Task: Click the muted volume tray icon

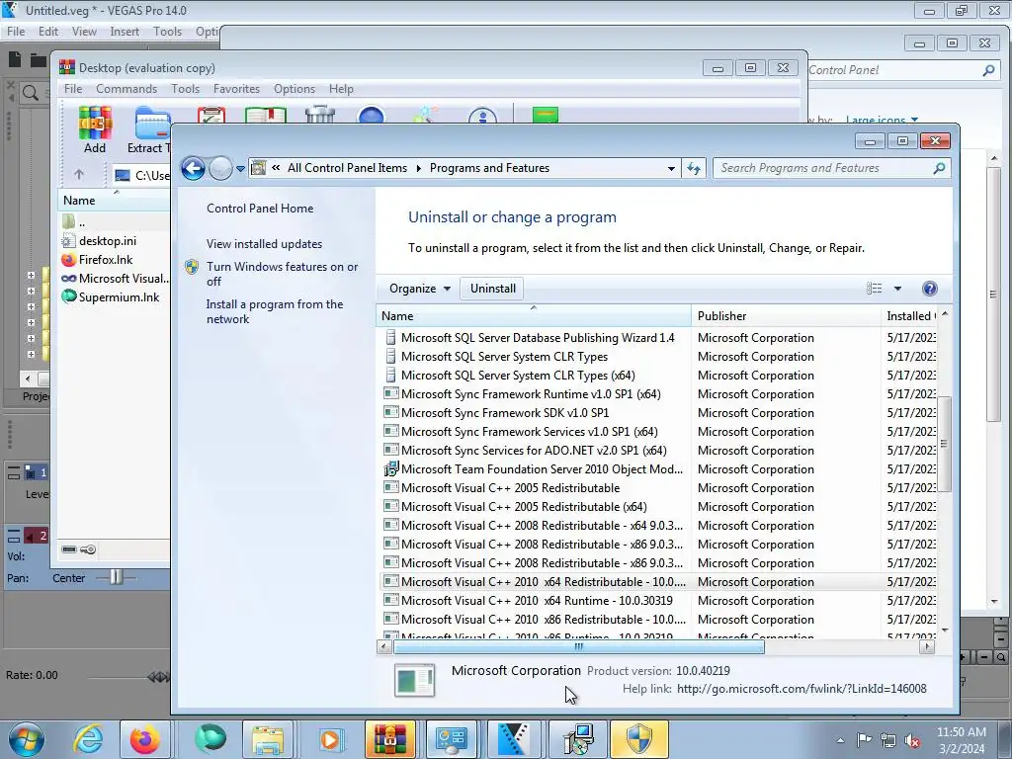Action: point(912,740)
